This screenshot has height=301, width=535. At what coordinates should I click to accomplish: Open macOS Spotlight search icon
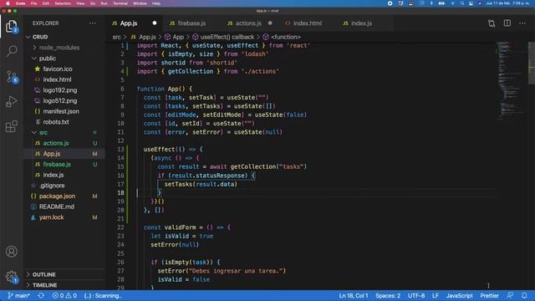click(462, 3)
